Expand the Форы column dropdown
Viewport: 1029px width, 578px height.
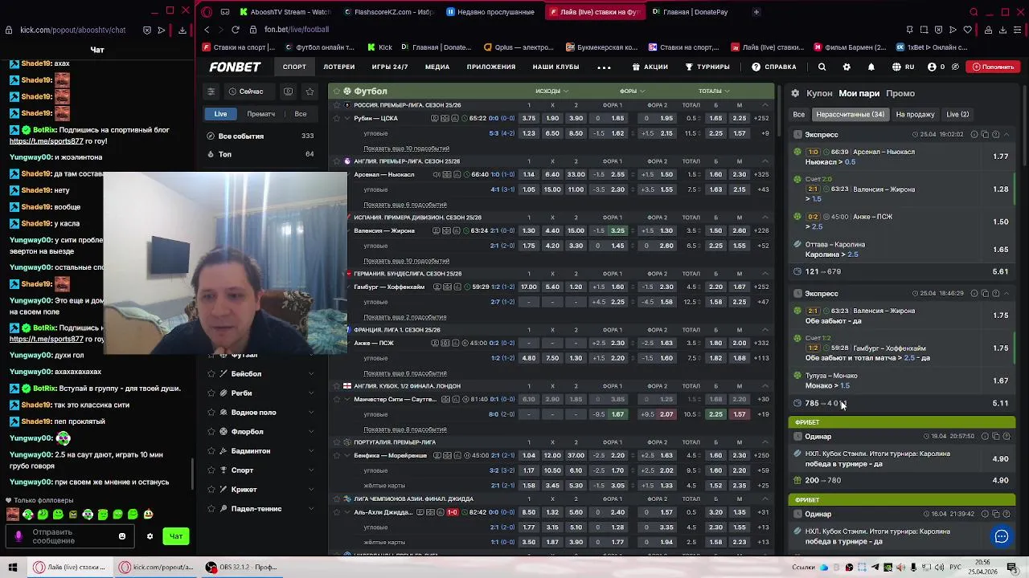(x=632, y=92)
